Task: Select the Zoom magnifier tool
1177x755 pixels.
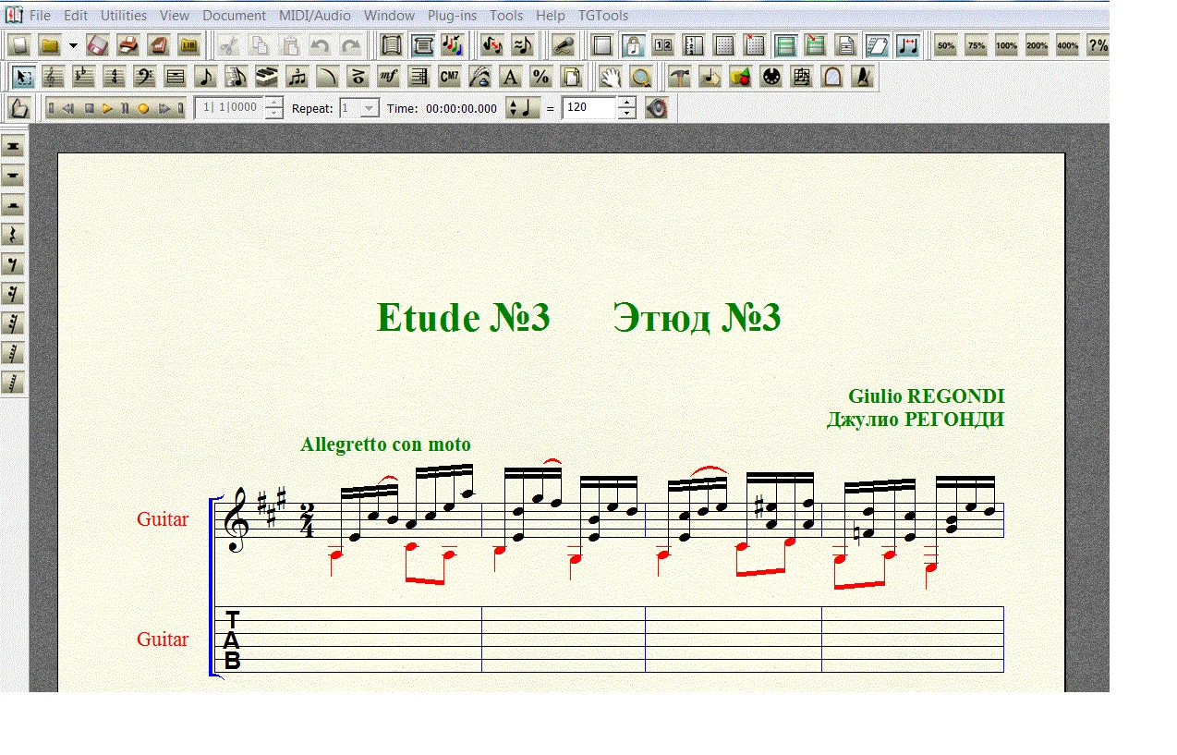Action: click(x=641, y=77)
